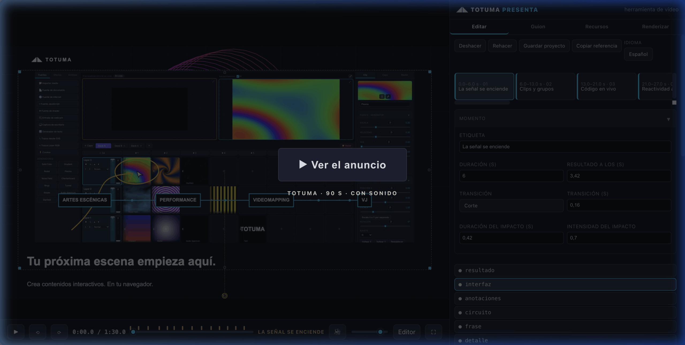Click the rotation handle below the selected layer
Image resolution: width=685 pixels, height=345 pixels.
[225, 296]
